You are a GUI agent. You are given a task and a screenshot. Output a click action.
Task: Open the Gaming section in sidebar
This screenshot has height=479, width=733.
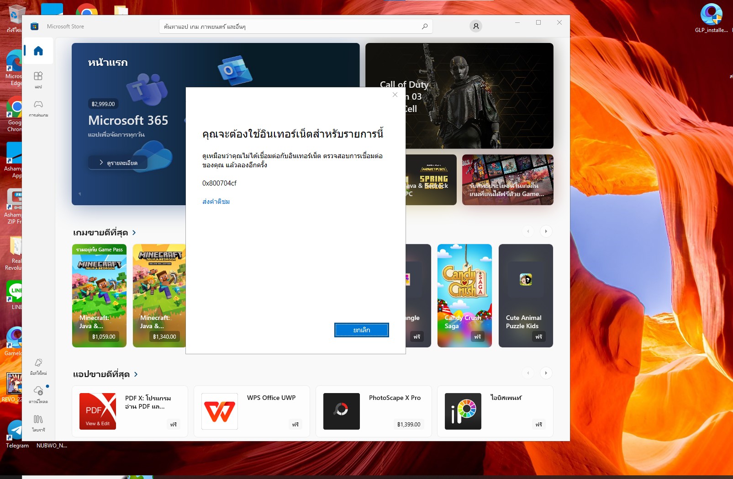(38, 108)
